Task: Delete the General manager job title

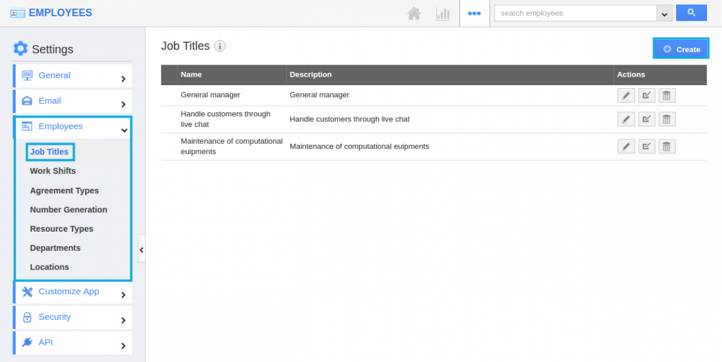Action: (x=666, y=96)
